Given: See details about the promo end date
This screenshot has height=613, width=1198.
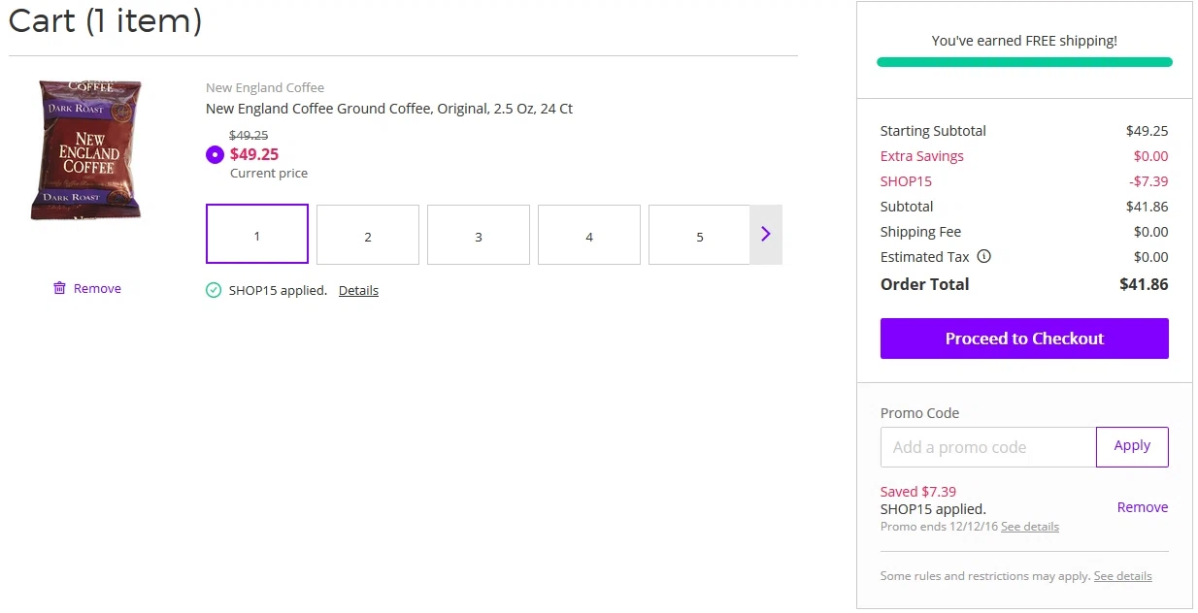Looking at the screenshot, I should tap(1030, 527).
